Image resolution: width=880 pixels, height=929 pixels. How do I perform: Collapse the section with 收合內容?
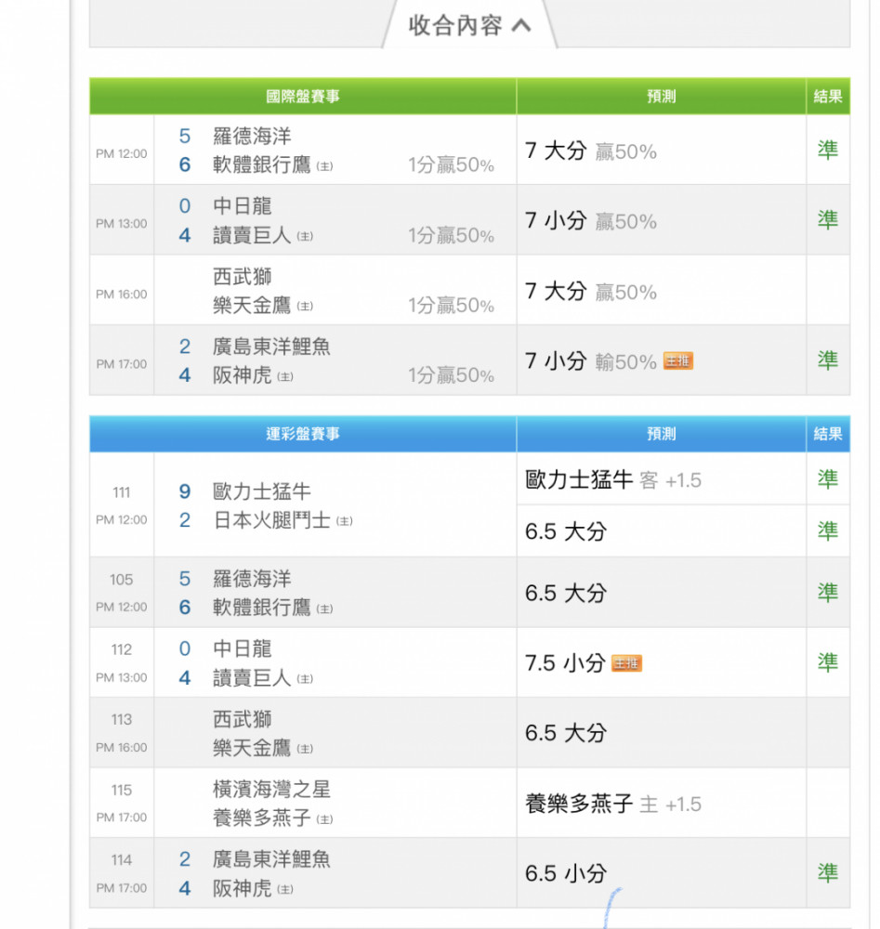468,25
